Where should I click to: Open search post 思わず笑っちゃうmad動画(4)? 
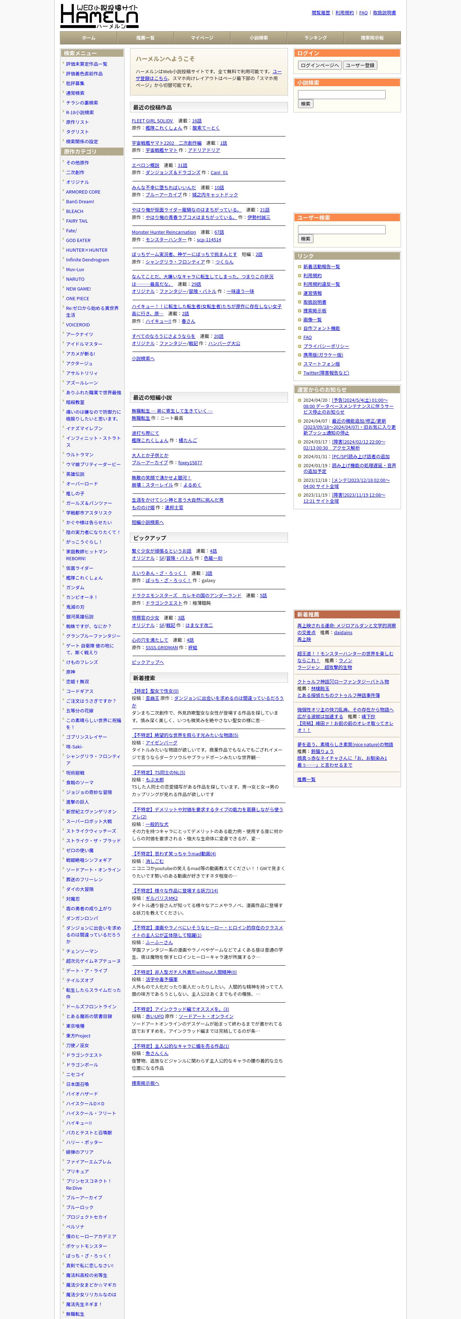point(174,854)
